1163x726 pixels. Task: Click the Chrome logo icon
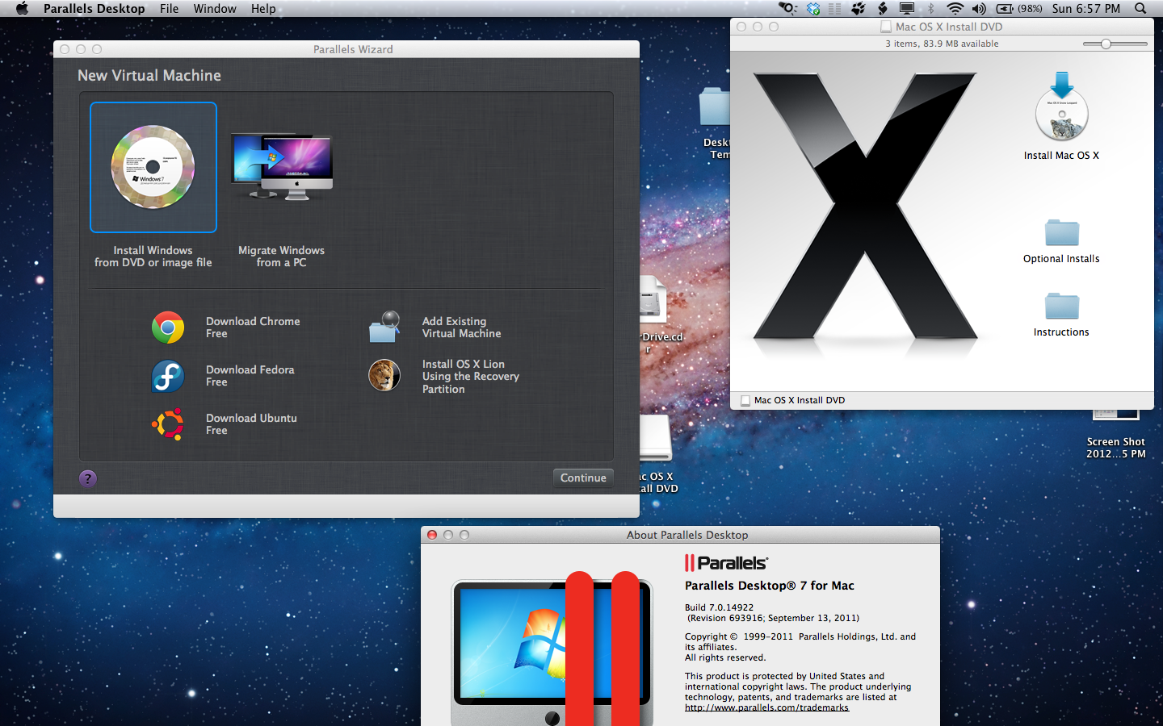(x=168, y=328)
